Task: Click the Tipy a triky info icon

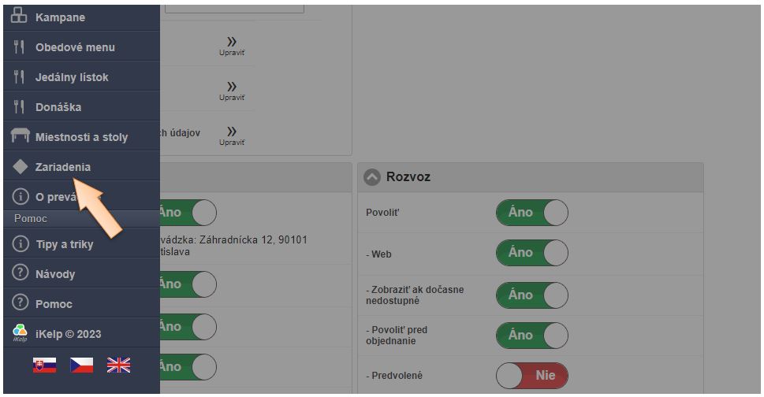Action: click(20, 244)
